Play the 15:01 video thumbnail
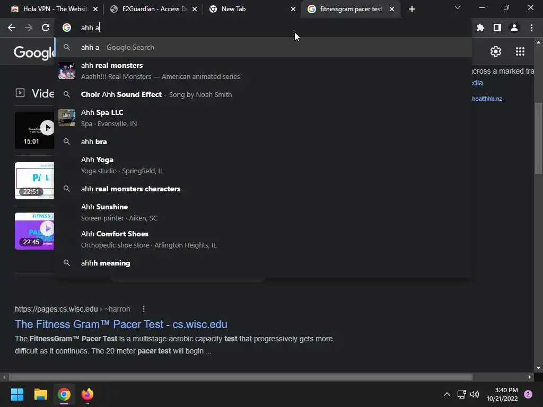543x407 pixels. pos(34,130)
